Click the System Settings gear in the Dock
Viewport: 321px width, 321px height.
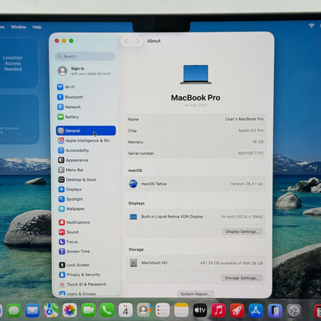pyautogui.click(x=294, y=310)
